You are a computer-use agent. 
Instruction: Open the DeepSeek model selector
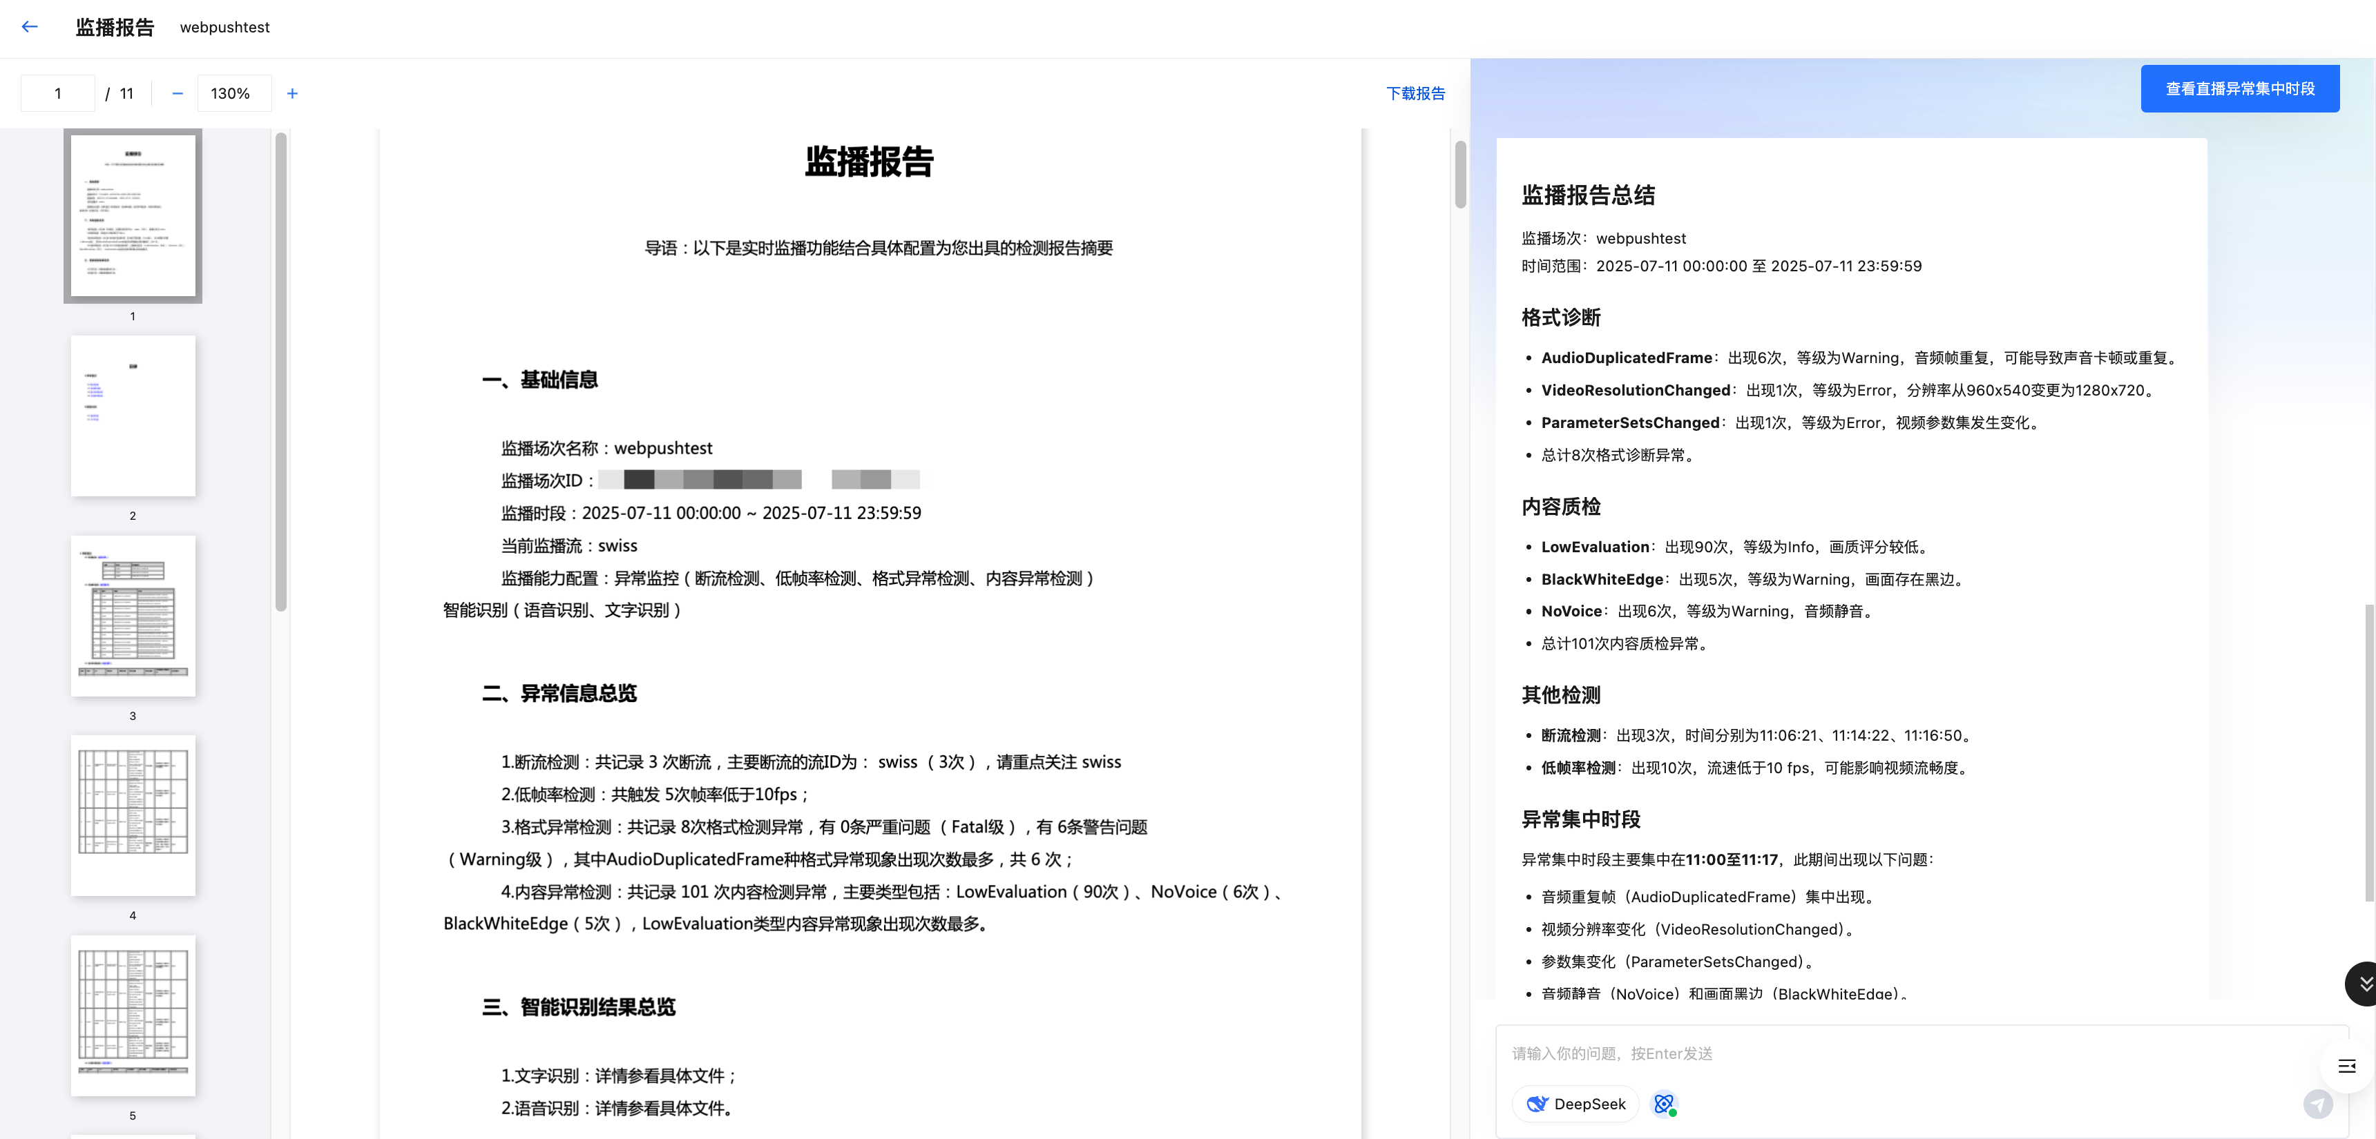click(1575, 1103)
